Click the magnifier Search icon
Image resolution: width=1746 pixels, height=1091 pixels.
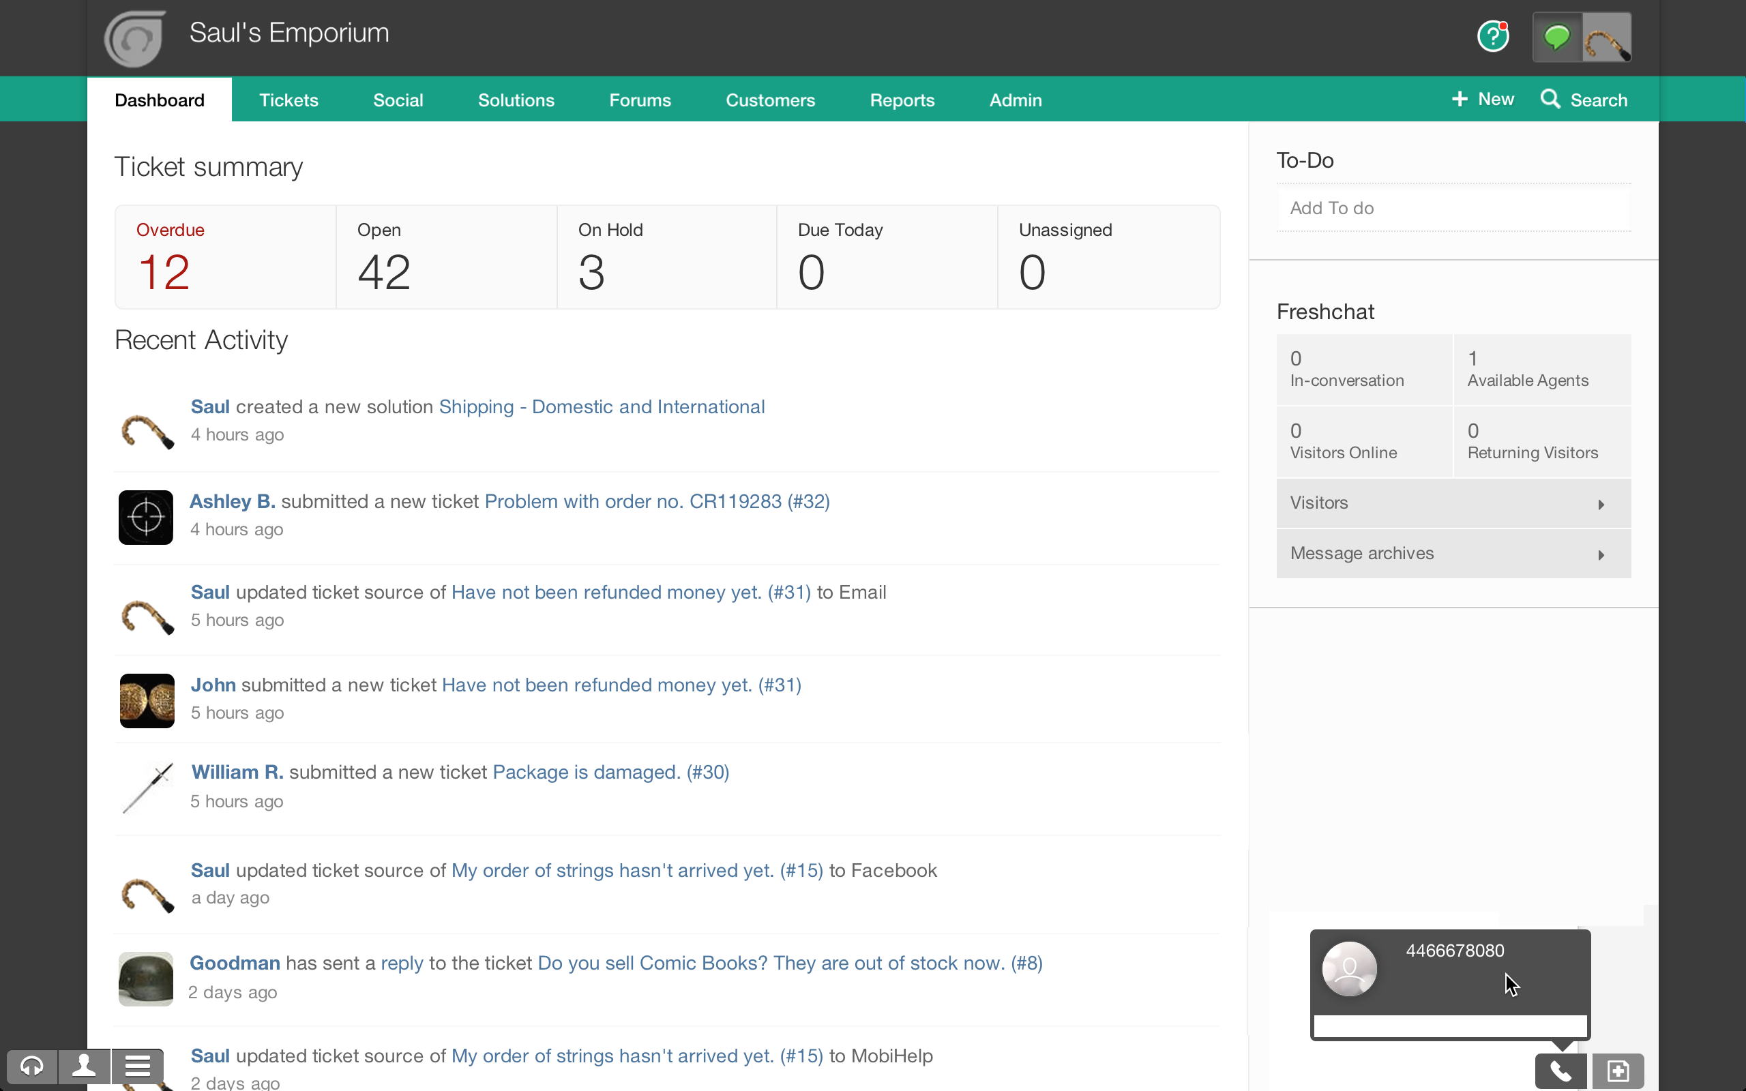point(1550,99)
